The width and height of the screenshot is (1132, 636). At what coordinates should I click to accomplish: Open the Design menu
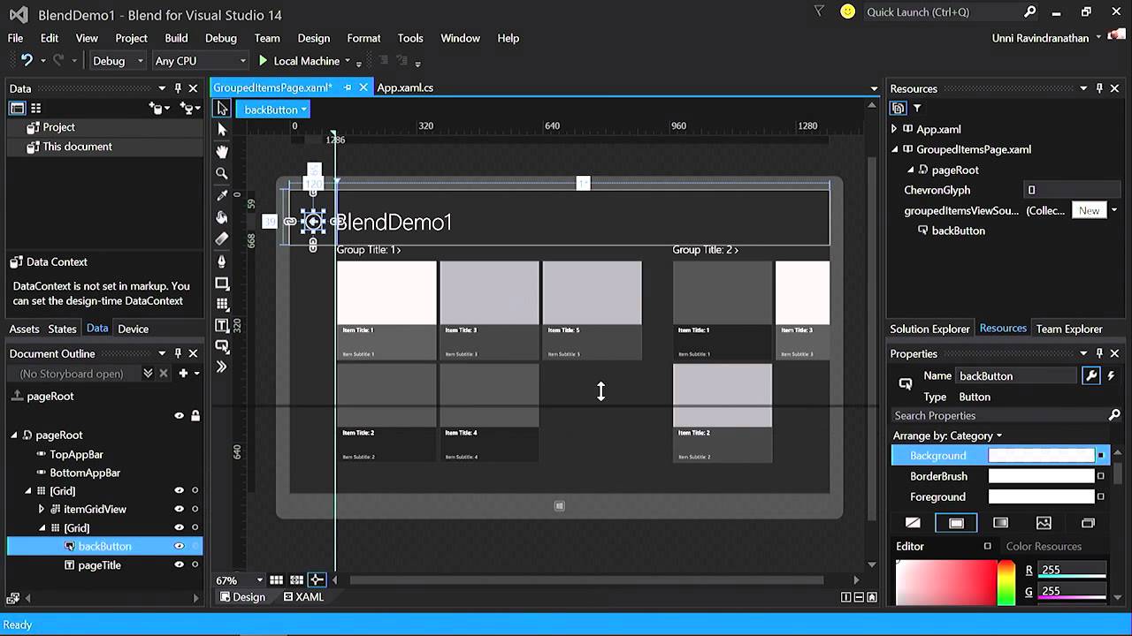[x=313, y=38]
